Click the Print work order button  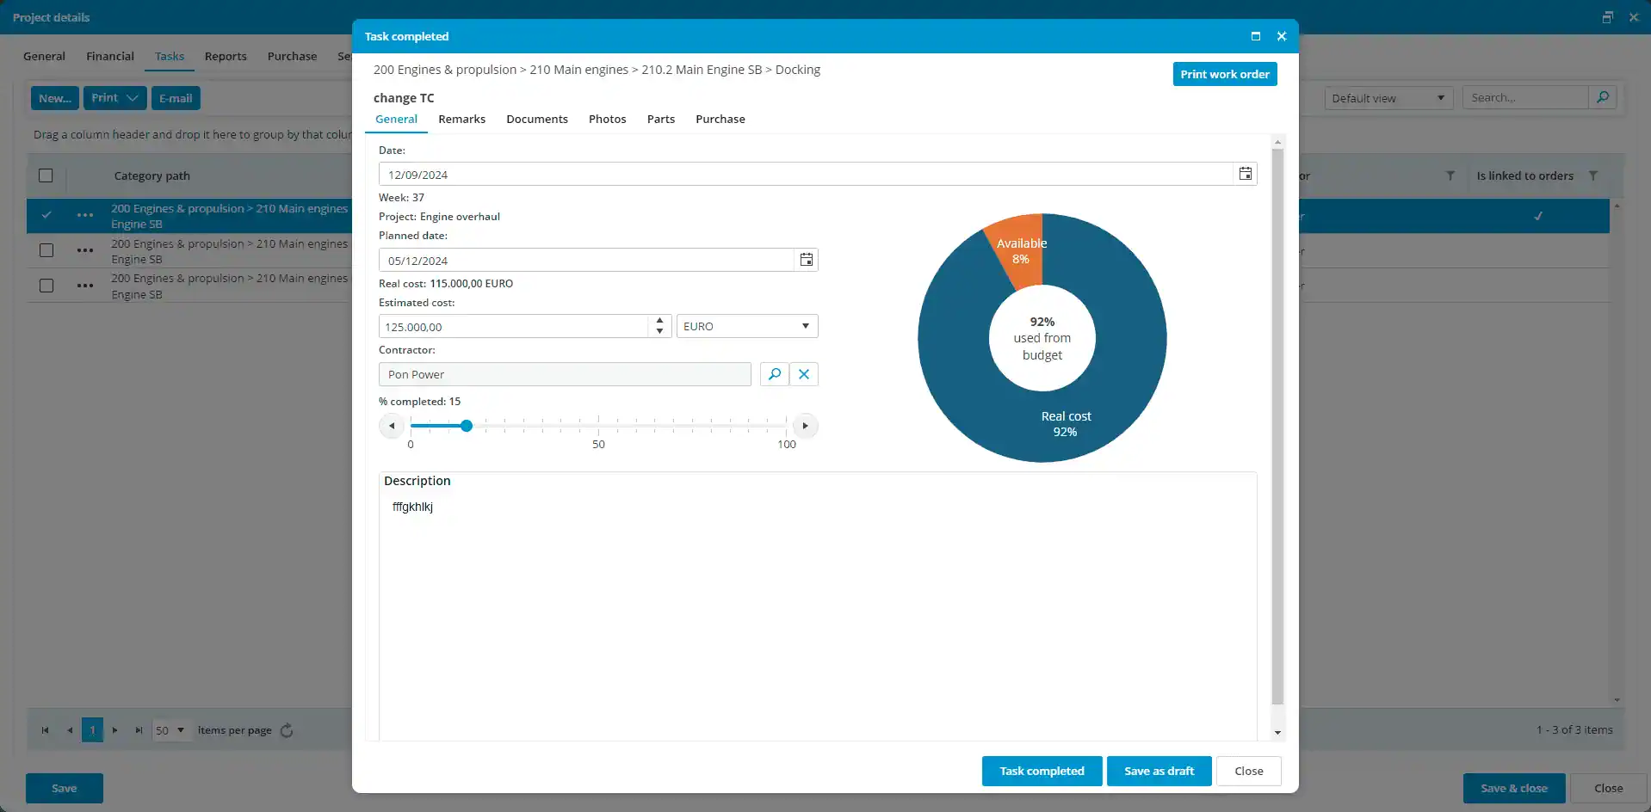(1224, 74)
